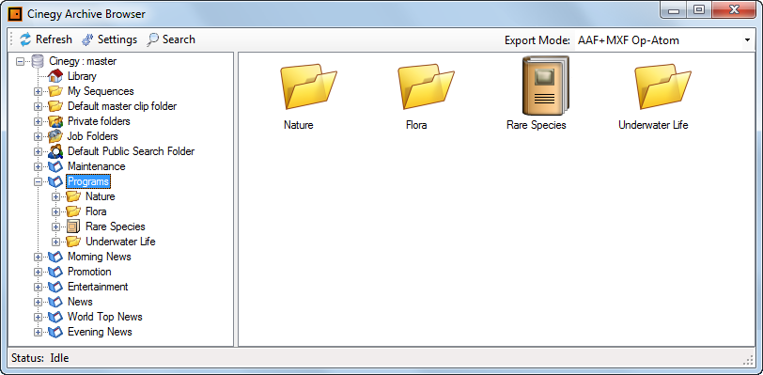Viewport: 763px width, 375px height.
Task: Expand the Rare Species tree node
Action: pyautogui.click(x=56, y=227)
